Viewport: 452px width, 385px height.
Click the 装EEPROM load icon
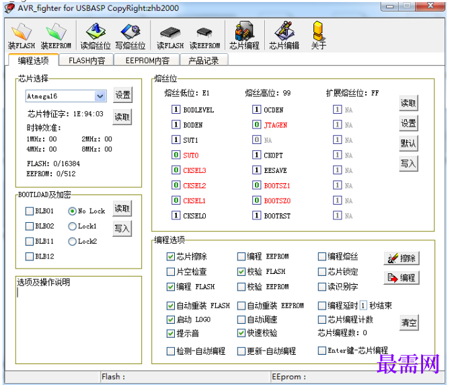click(56, 36)
